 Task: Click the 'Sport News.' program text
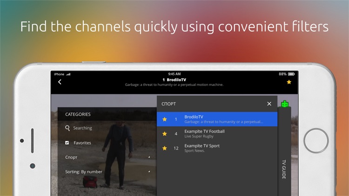pos(195,150)
